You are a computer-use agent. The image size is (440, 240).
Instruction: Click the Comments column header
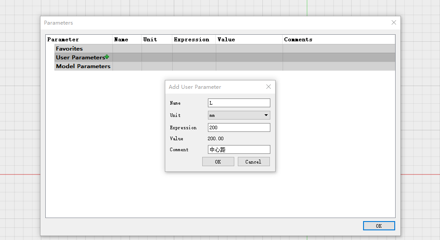pyautogui.click(x=339, y=40)
